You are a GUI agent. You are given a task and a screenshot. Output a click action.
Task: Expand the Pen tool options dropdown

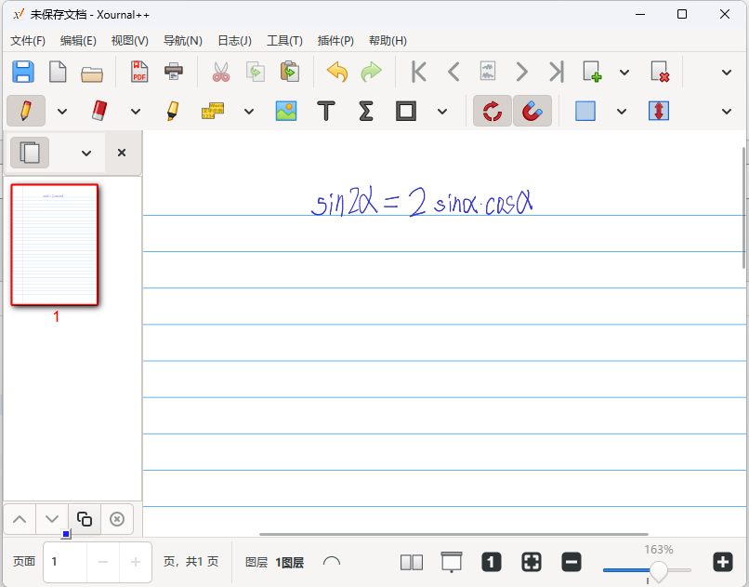[x=62, y=112]
